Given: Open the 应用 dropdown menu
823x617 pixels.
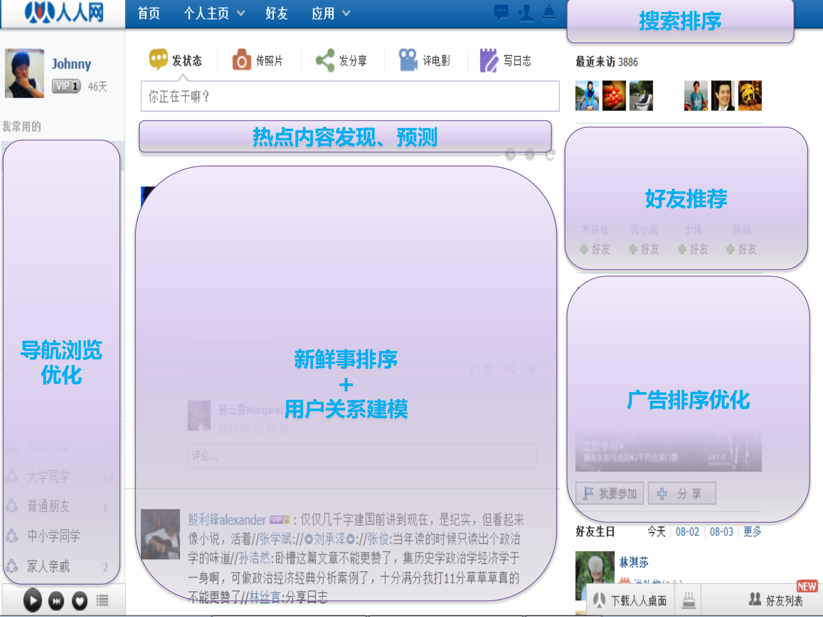Looking at the screenshot, I should (x=330, y=13).
